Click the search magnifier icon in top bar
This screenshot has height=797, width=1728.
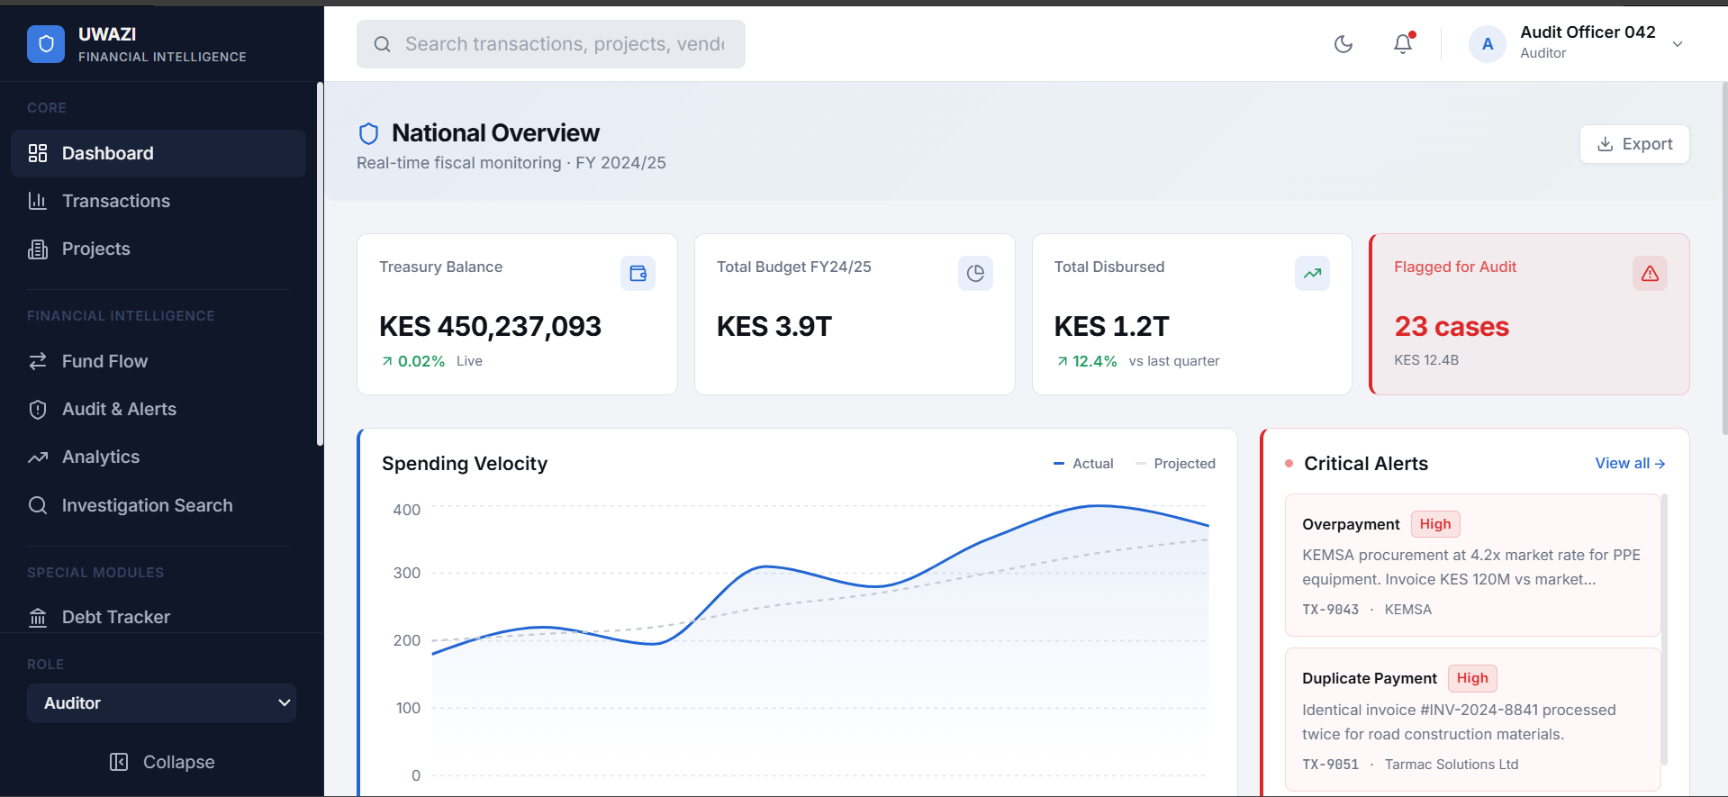[x=383, y=44]
